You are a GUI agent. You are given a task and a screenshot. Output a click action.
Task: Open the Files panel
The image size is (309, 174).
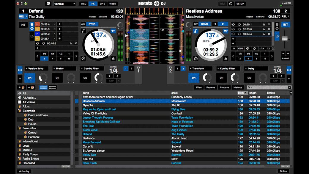pyautogui.click(x=199, y=87)
